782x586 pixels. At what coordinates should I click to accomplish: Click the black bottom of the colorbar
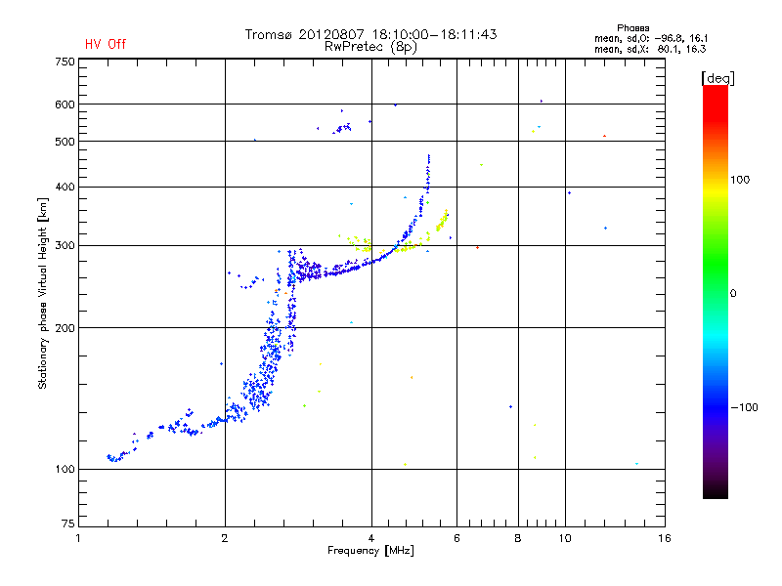click(716, 491)
